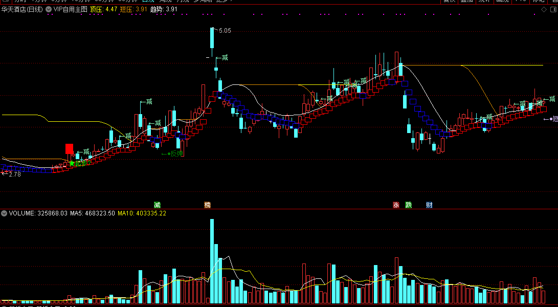This screenshot has width=558, height=307.
Task: Open the VOLUME indicator dropdown arrow
Action: pos(4,213)
